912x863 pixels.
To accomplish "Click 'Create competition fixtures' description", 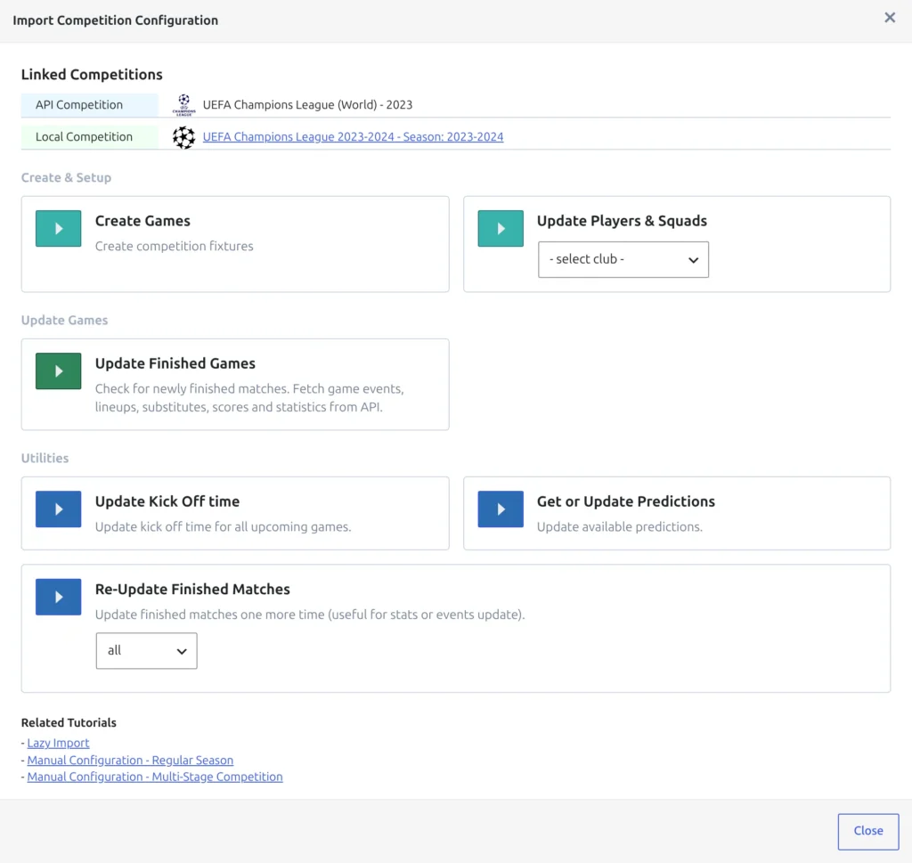I will [x=174, y=246].
